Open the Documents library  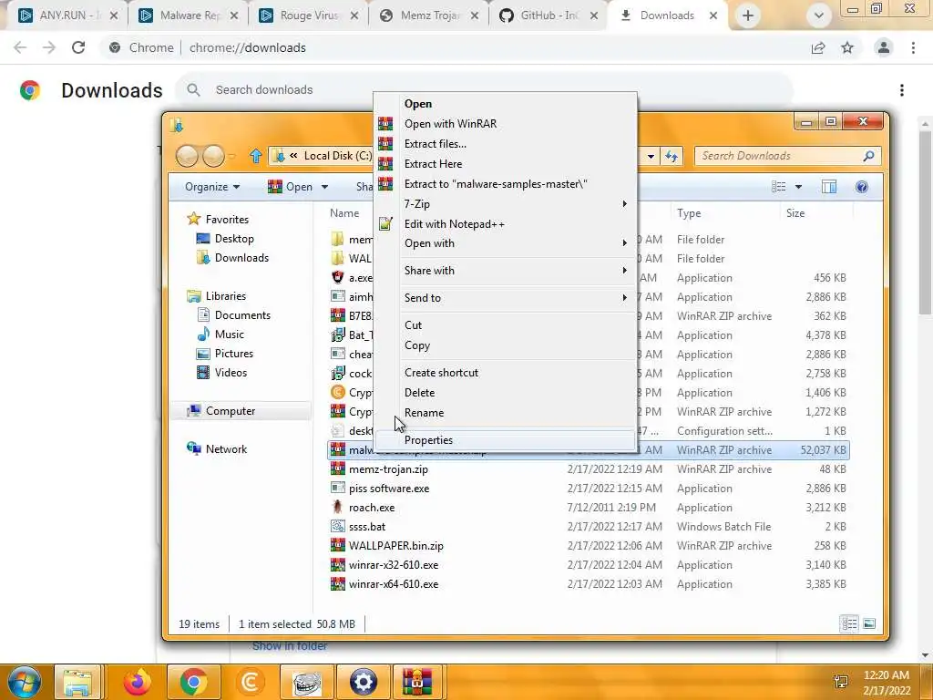(242, 315)
